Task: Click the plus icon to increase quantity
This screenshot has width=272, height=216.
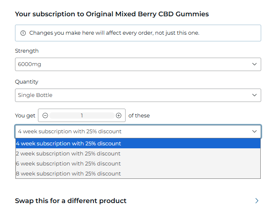Action: click(118, 115)
